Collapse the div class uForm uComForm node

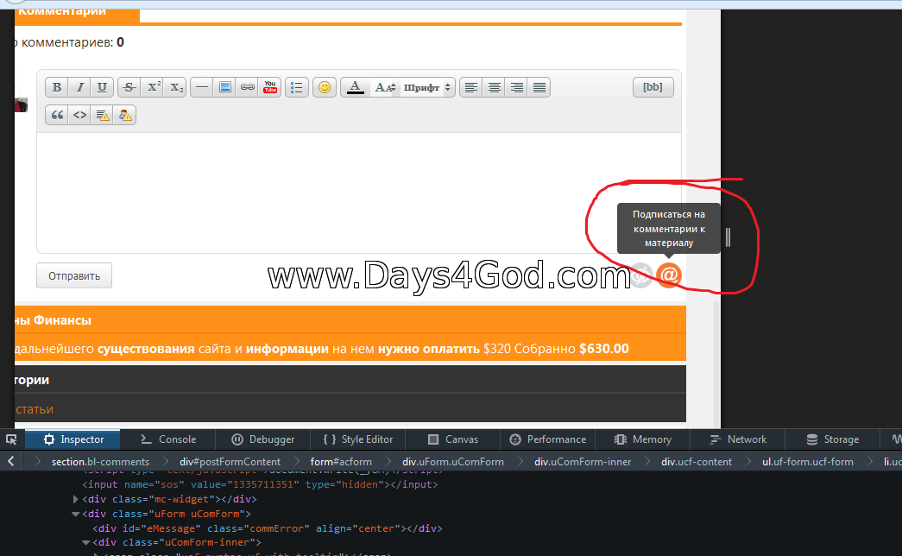pyautogui.click(x=75, y=514)
